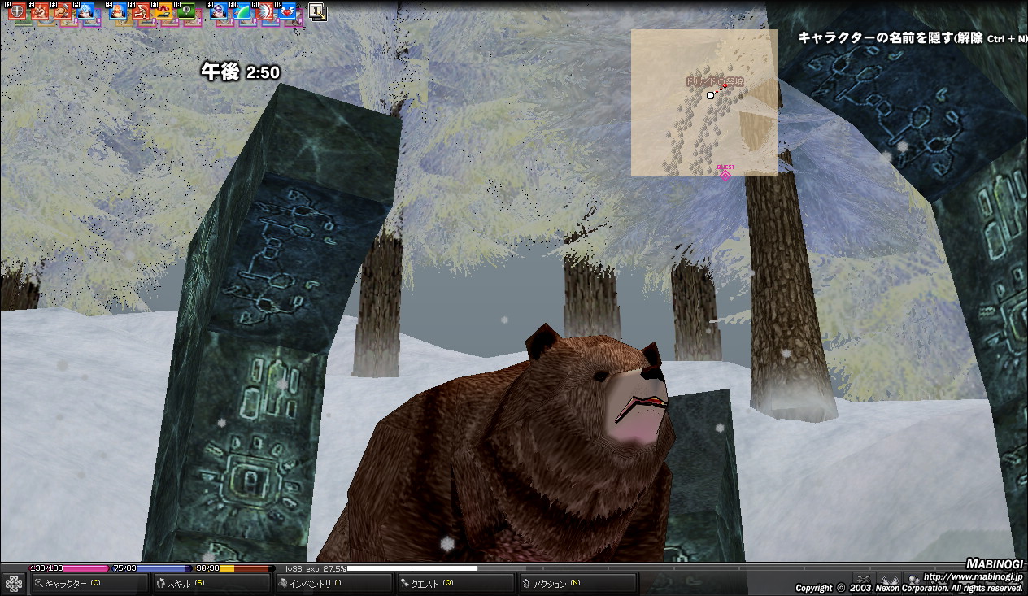
Task: Click the pink HP bar showing 133/133
Action: coord(68,568)
